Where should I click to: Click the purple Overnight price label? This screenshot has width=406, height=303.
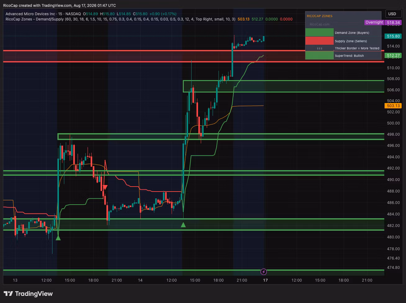(x=374, y=22)
